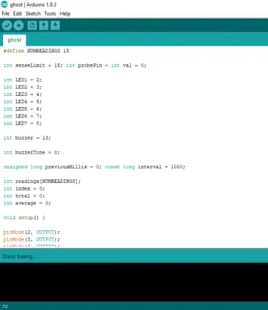Click the line number 72 in footer
The height and width of the screenshot is (310, 268).
(5, 306)
